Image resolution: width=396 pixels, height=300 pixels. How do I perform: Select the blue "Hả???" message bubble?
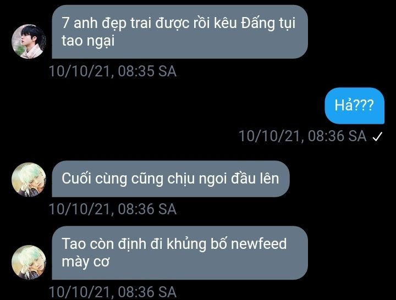point(354,105)
